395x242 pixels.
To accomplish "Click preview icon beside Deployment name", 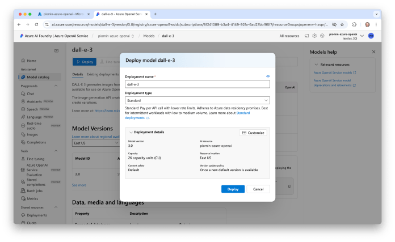I will coord(268,76).
